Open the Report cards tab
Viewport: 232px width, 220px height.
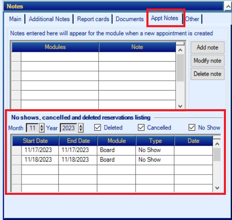point(93,19)
